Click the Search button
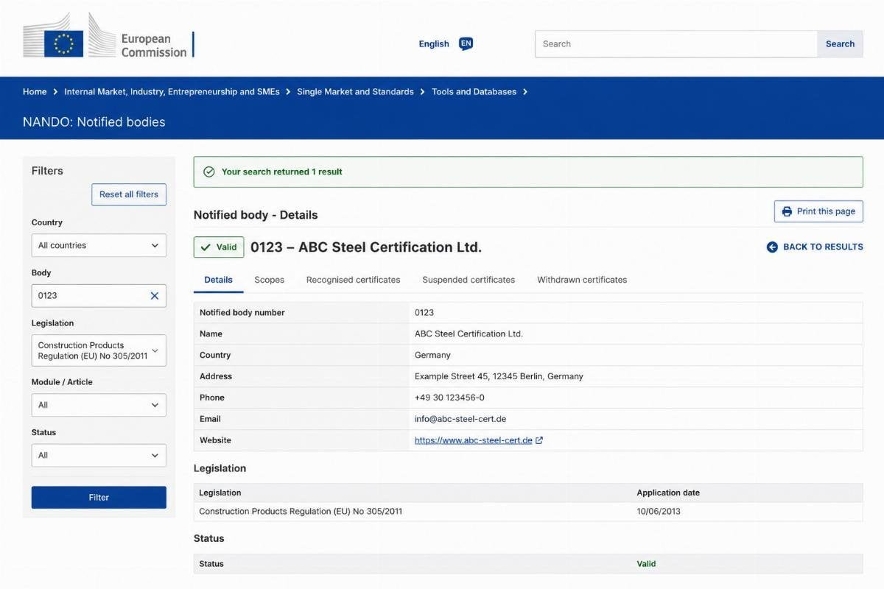 [x=840, y=44]
